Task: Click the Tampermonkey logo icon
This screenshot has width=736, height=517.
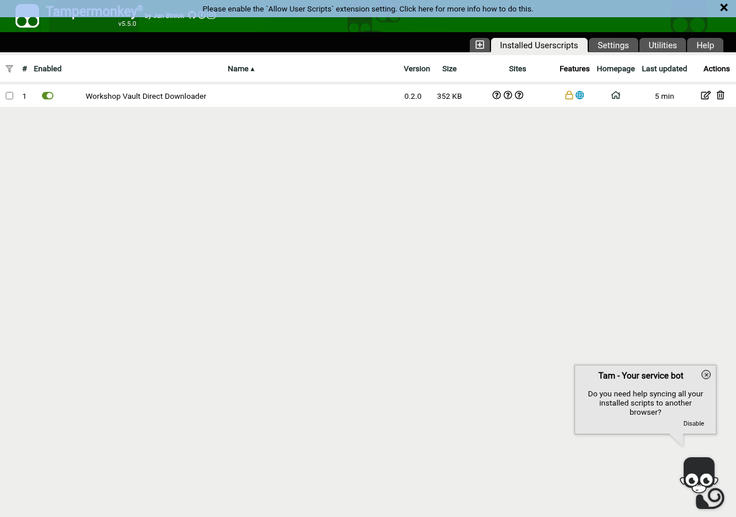Action: coord(27,16)
